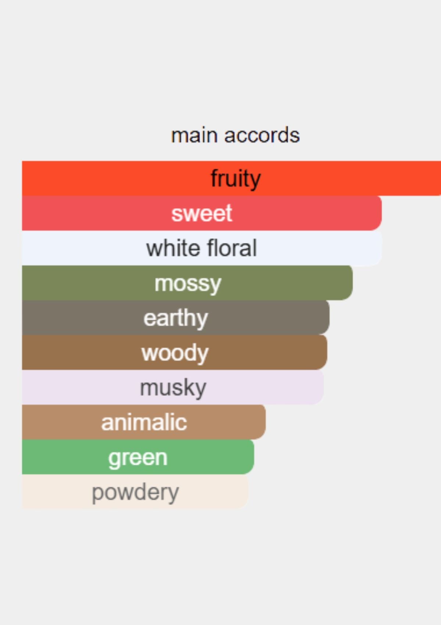This screenshot has width=441, height=625.
Task: Click the "white floral" text label
Action: pyautogui.click(x=201, y=248)
